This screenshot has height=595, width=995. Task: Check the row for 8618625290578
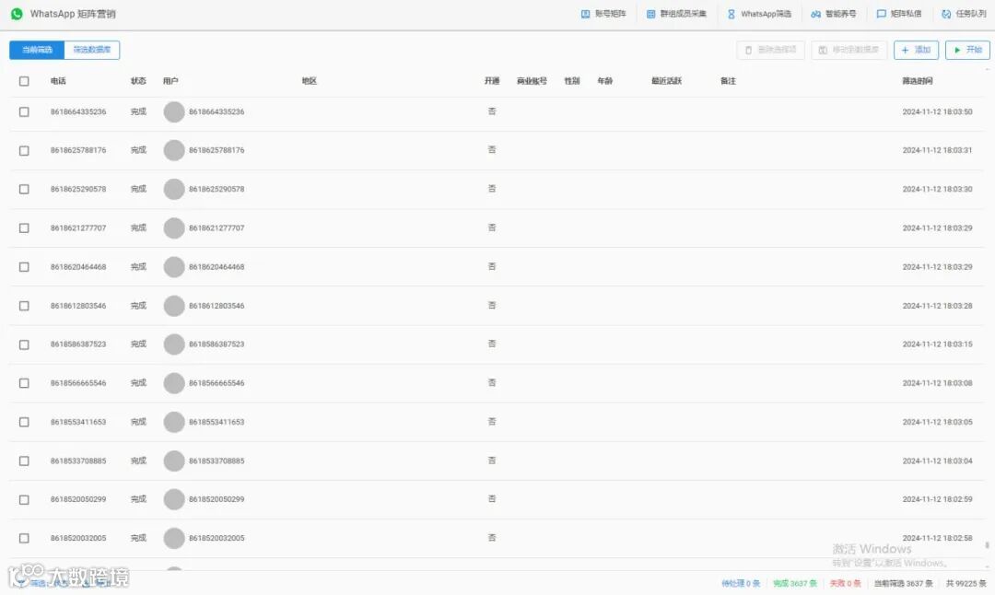click(24, 189)
